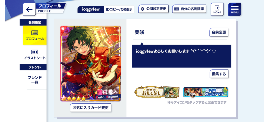Click the IDコピー/QR表示 button
This screenshot has height=122, width=264.
(x=119, y=10)
